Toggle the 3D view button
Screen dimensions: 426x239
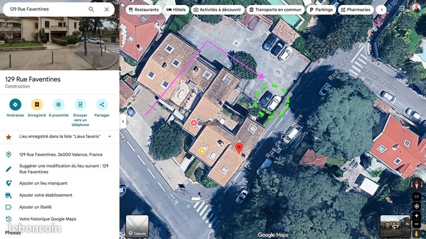[x=416, y=196]
